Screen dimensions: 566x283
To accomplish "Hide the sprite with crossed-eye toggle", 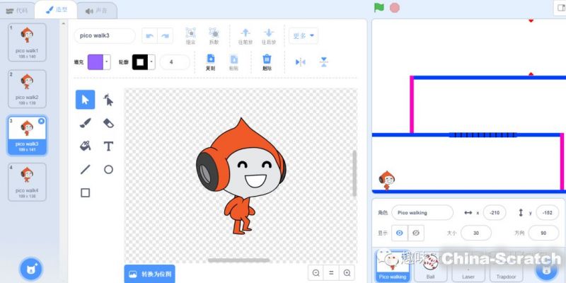I will (x=416, y=233).
